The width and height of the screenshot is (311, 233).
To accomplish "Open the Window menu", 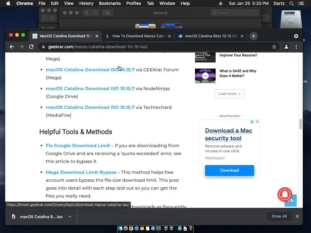I will [167, 3].
